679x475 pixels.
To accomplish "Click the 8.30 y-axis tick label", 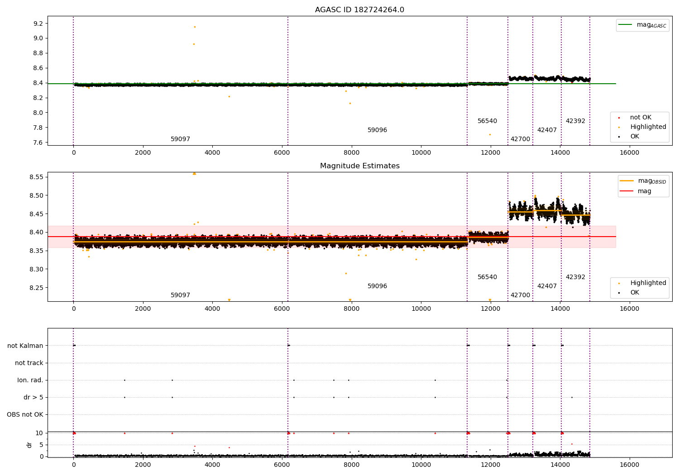I will [x=36, y=269].
